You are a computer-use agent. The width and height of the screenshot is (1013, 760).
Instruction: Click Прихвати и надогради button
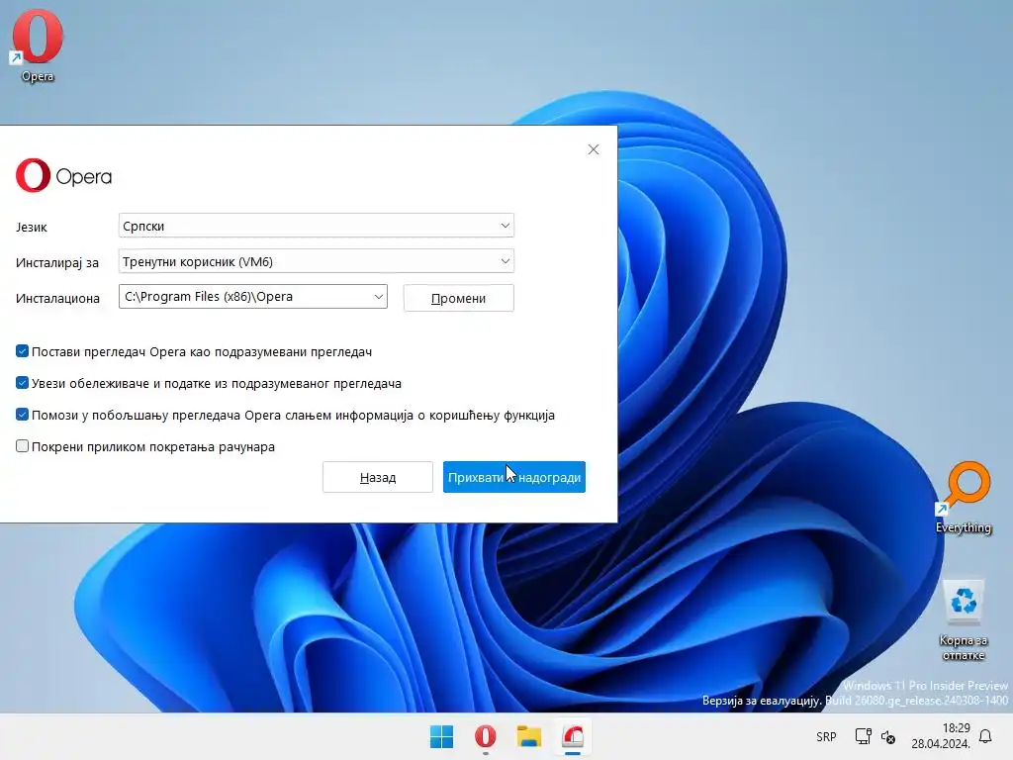[x=514, y=477]
